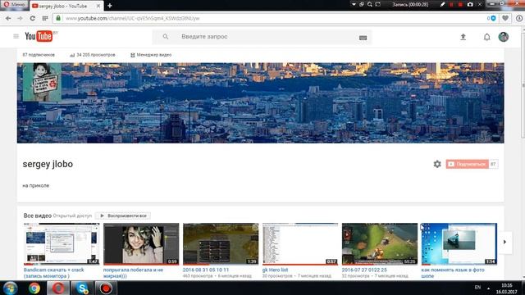Select the sergey jlobo - YouTube tab
The image size is (525, 295).
(x=63, y=6)
